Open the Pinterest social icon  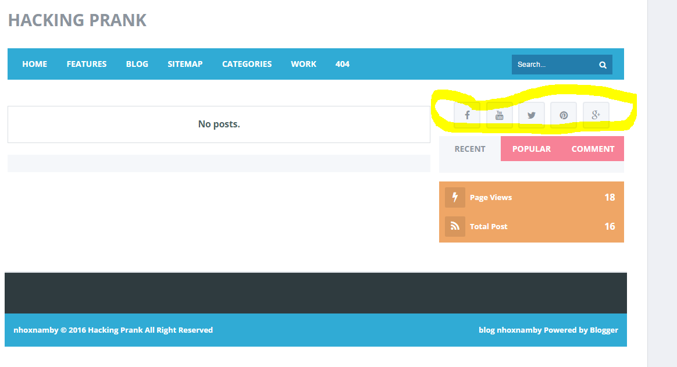click(x=563, y=115)
